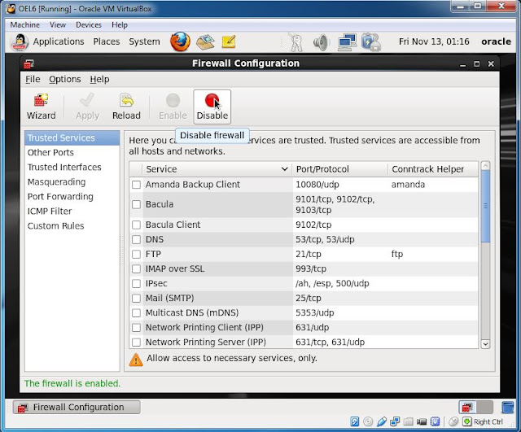Screen dimensions: 521x432
Task: Click the Firewall Configuration title bar icon
Action: click(x=29, y=63)
